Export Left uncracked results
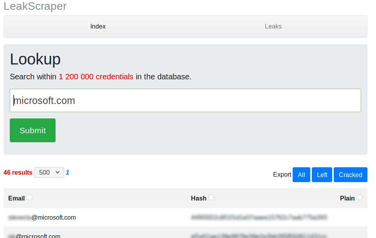The width and height of the screenshot is (376, 238). pyautogui.click(x=322, y=175)
